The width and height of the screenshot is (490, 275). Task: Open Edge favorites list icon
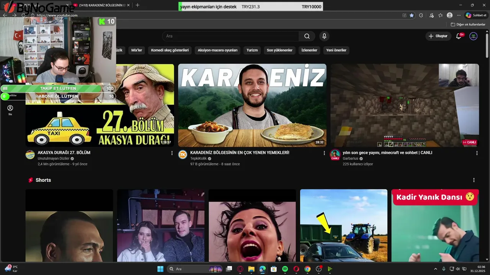pyautogui.click(x=441, y=15)
